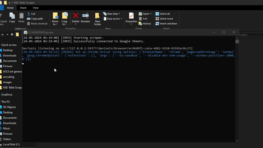
Task: Click the folder icon in the address bar
Action: [x=17, y=34]
